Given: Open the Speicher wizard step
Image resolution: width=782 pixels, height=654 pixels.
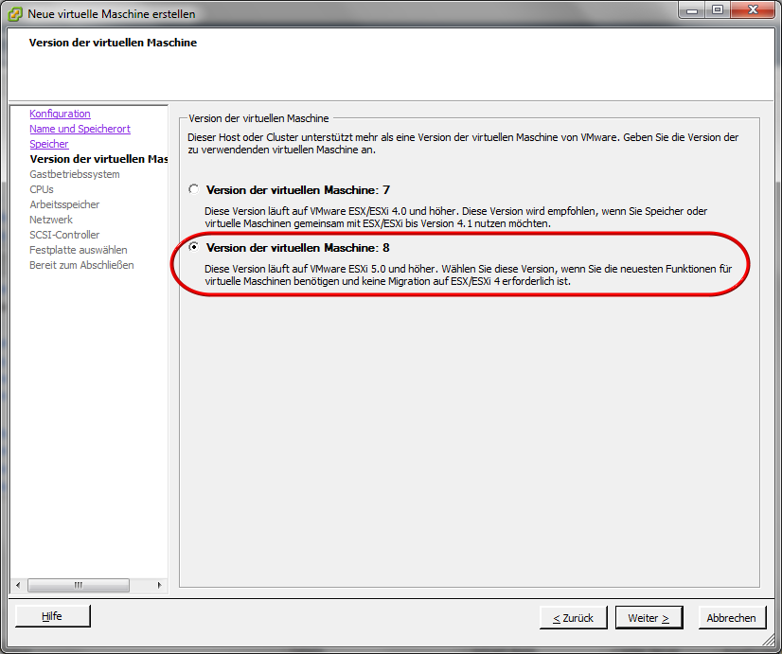Looking at the screenshot, I should pos(48,144).
